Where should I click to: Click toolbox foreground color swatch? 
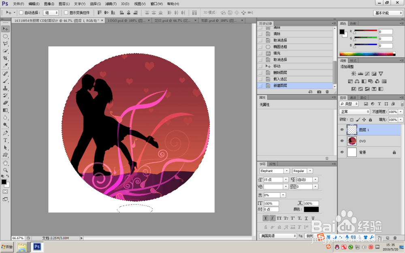pyautogui.click(x=4, y=182)
